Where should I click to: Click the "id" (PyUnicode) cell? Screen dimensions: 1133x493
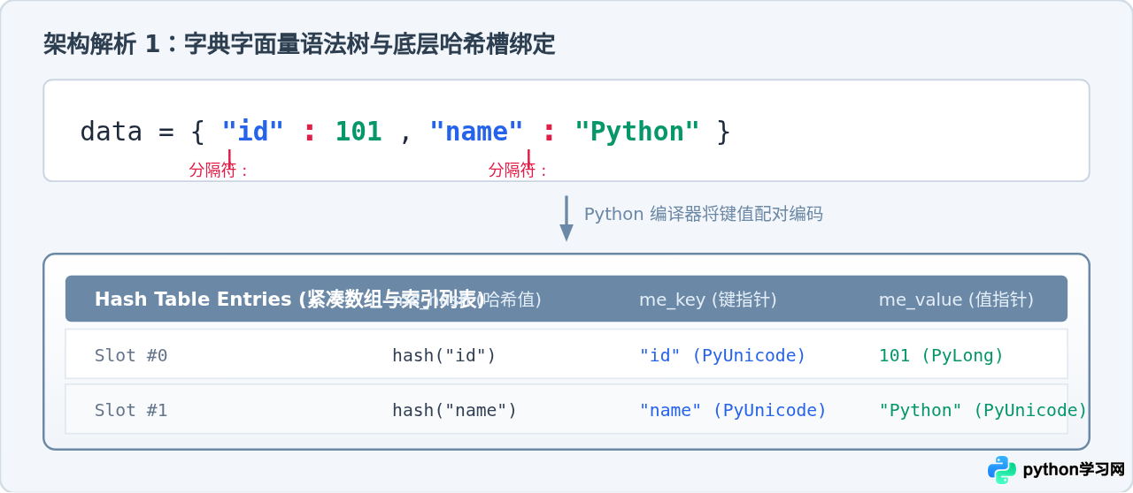click(722, 355)
